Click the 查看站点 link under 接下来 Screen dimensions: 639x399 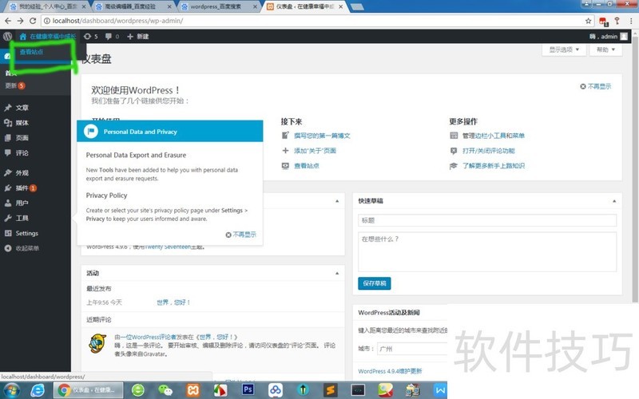(307, 166)
